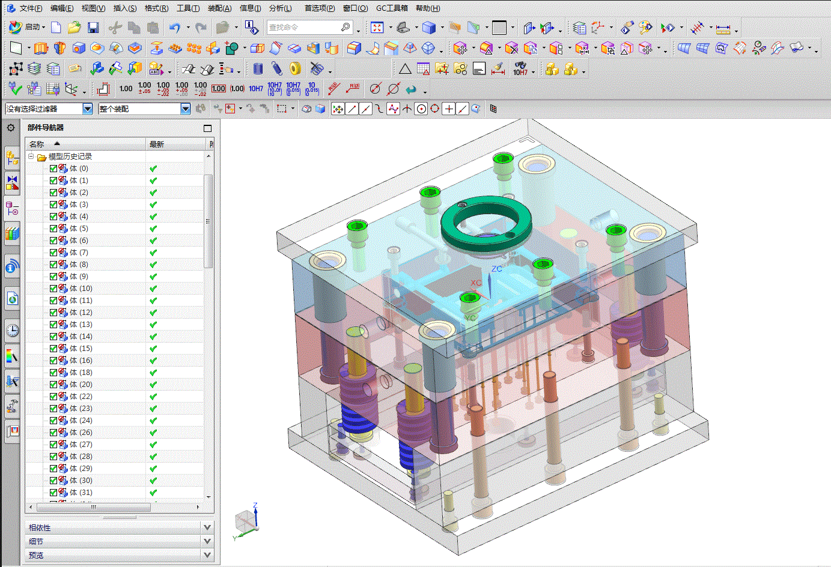831x567 pixels.
Task: Open the undo history dropdown arrow
Action: coord(187,28)
